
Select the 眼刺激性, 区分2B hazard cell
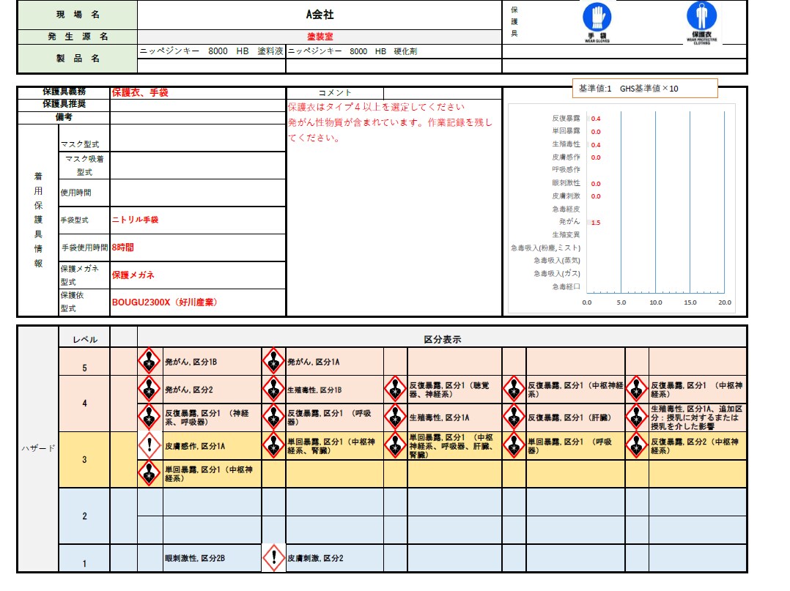tap(212, 558)
